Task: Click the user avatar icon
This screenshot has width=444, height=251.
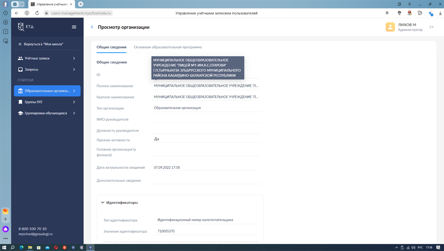Action: point(390,27)
